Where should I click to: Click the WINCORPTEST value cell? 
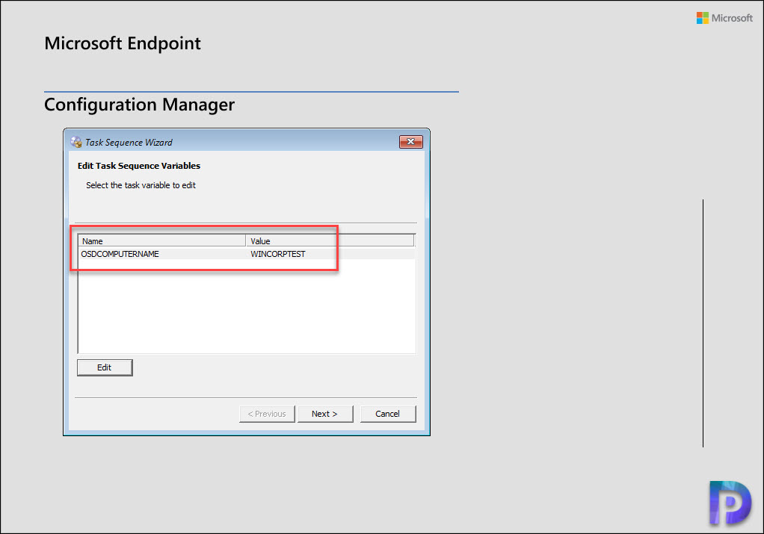tap(278, 254)
